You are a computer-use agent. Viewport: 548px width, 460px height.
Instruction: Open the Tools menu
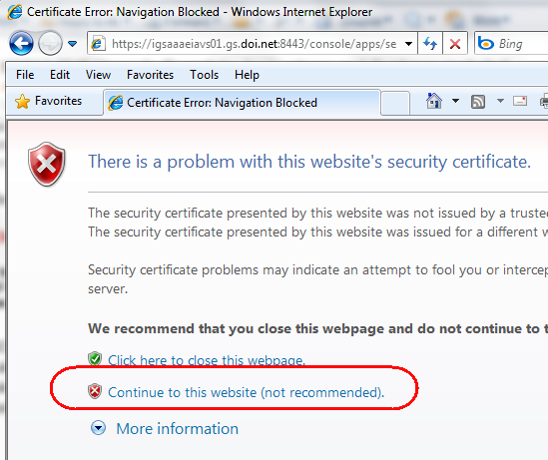[x=204, y=75]
